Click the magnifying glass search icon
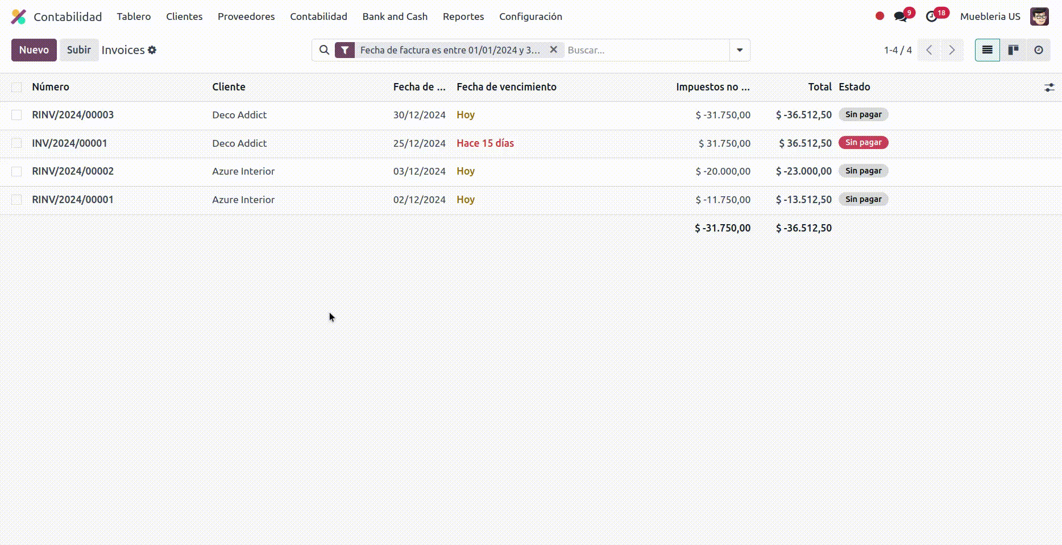 pyautogui.click(x=324, y=50)
